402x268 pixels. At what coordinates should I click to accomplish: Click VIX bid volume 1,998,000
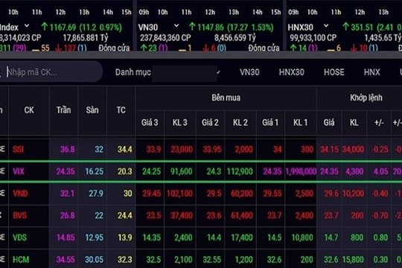click(x=301, y=171)
